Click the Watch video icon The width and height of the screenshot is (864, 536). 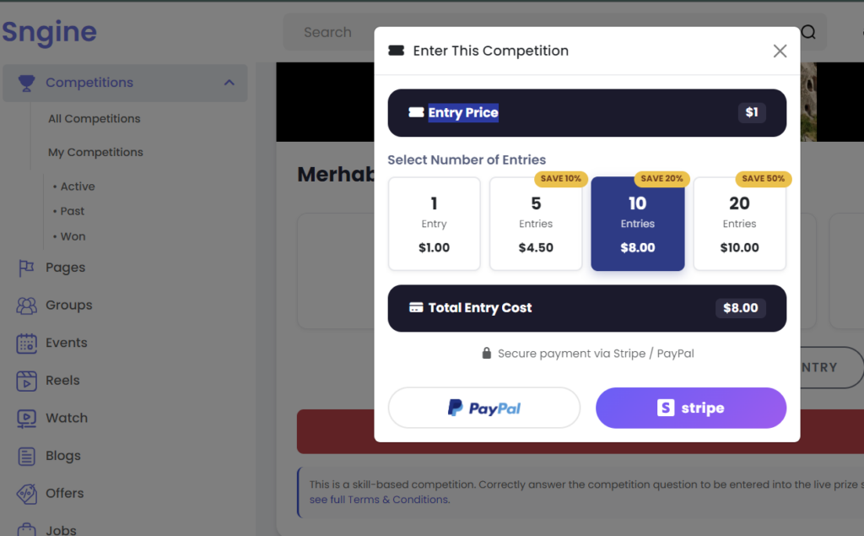point(26,419)
